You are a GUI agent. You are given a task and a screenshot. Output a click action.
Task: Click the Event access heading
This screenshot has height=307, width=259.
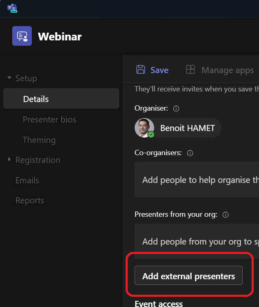click(159, 303)
